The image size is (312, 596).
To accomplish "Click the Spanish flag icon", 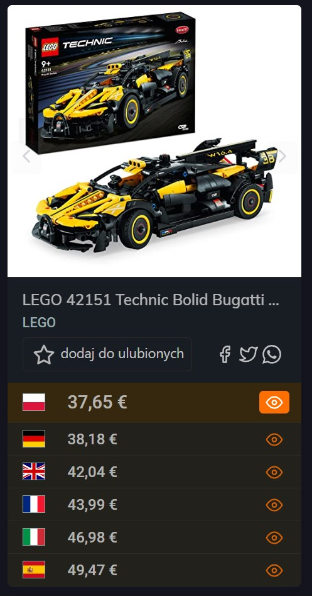I will click(34, 570).
